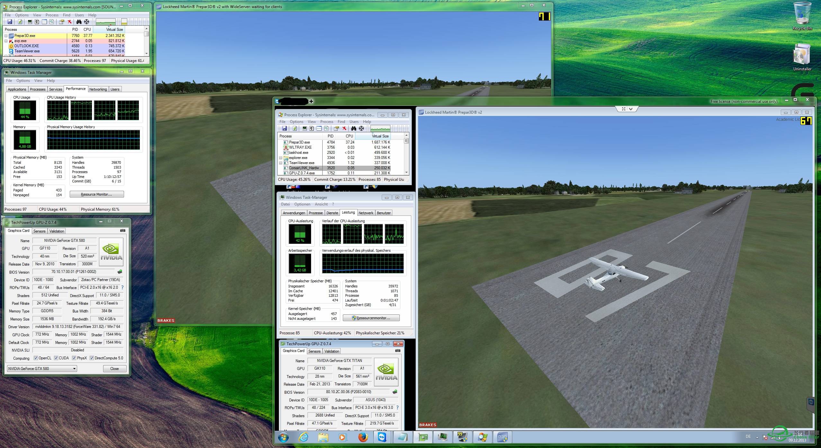
Task: Click camera screenshot icon in GTX 580 GPU-Z
Action: click(x=123, y=231)
